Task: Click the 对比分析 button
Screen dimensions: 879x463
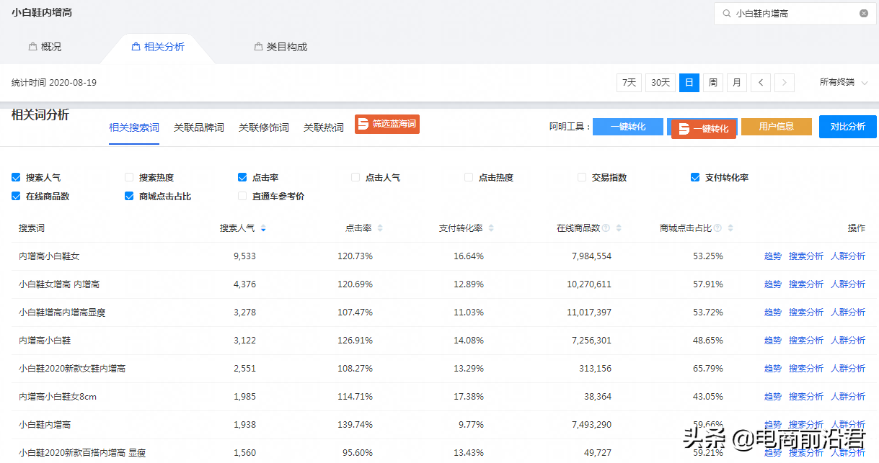Action: click(847, 126)
